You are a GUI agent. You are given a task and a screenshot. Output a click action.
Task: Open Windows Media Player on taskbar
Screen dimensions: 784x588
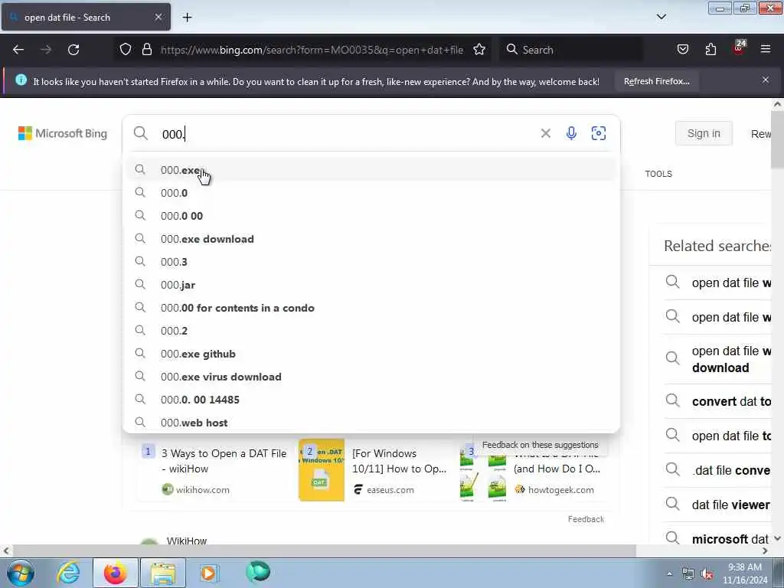208,573
